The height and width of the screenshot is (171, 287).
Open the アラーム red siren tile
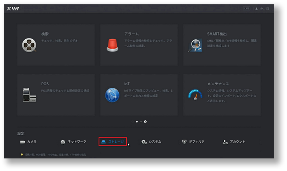coord(139,45)
